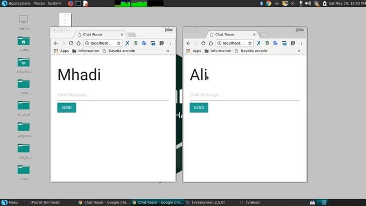Click Bluetooth icon in system tray
Screen dimensions: 366x206
pyautogui.click(x=261, y=3)
